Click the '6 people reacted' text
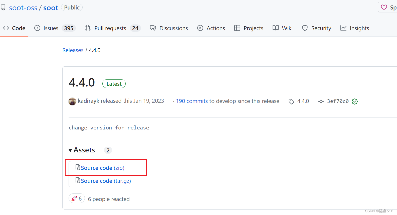 point(109,199)
